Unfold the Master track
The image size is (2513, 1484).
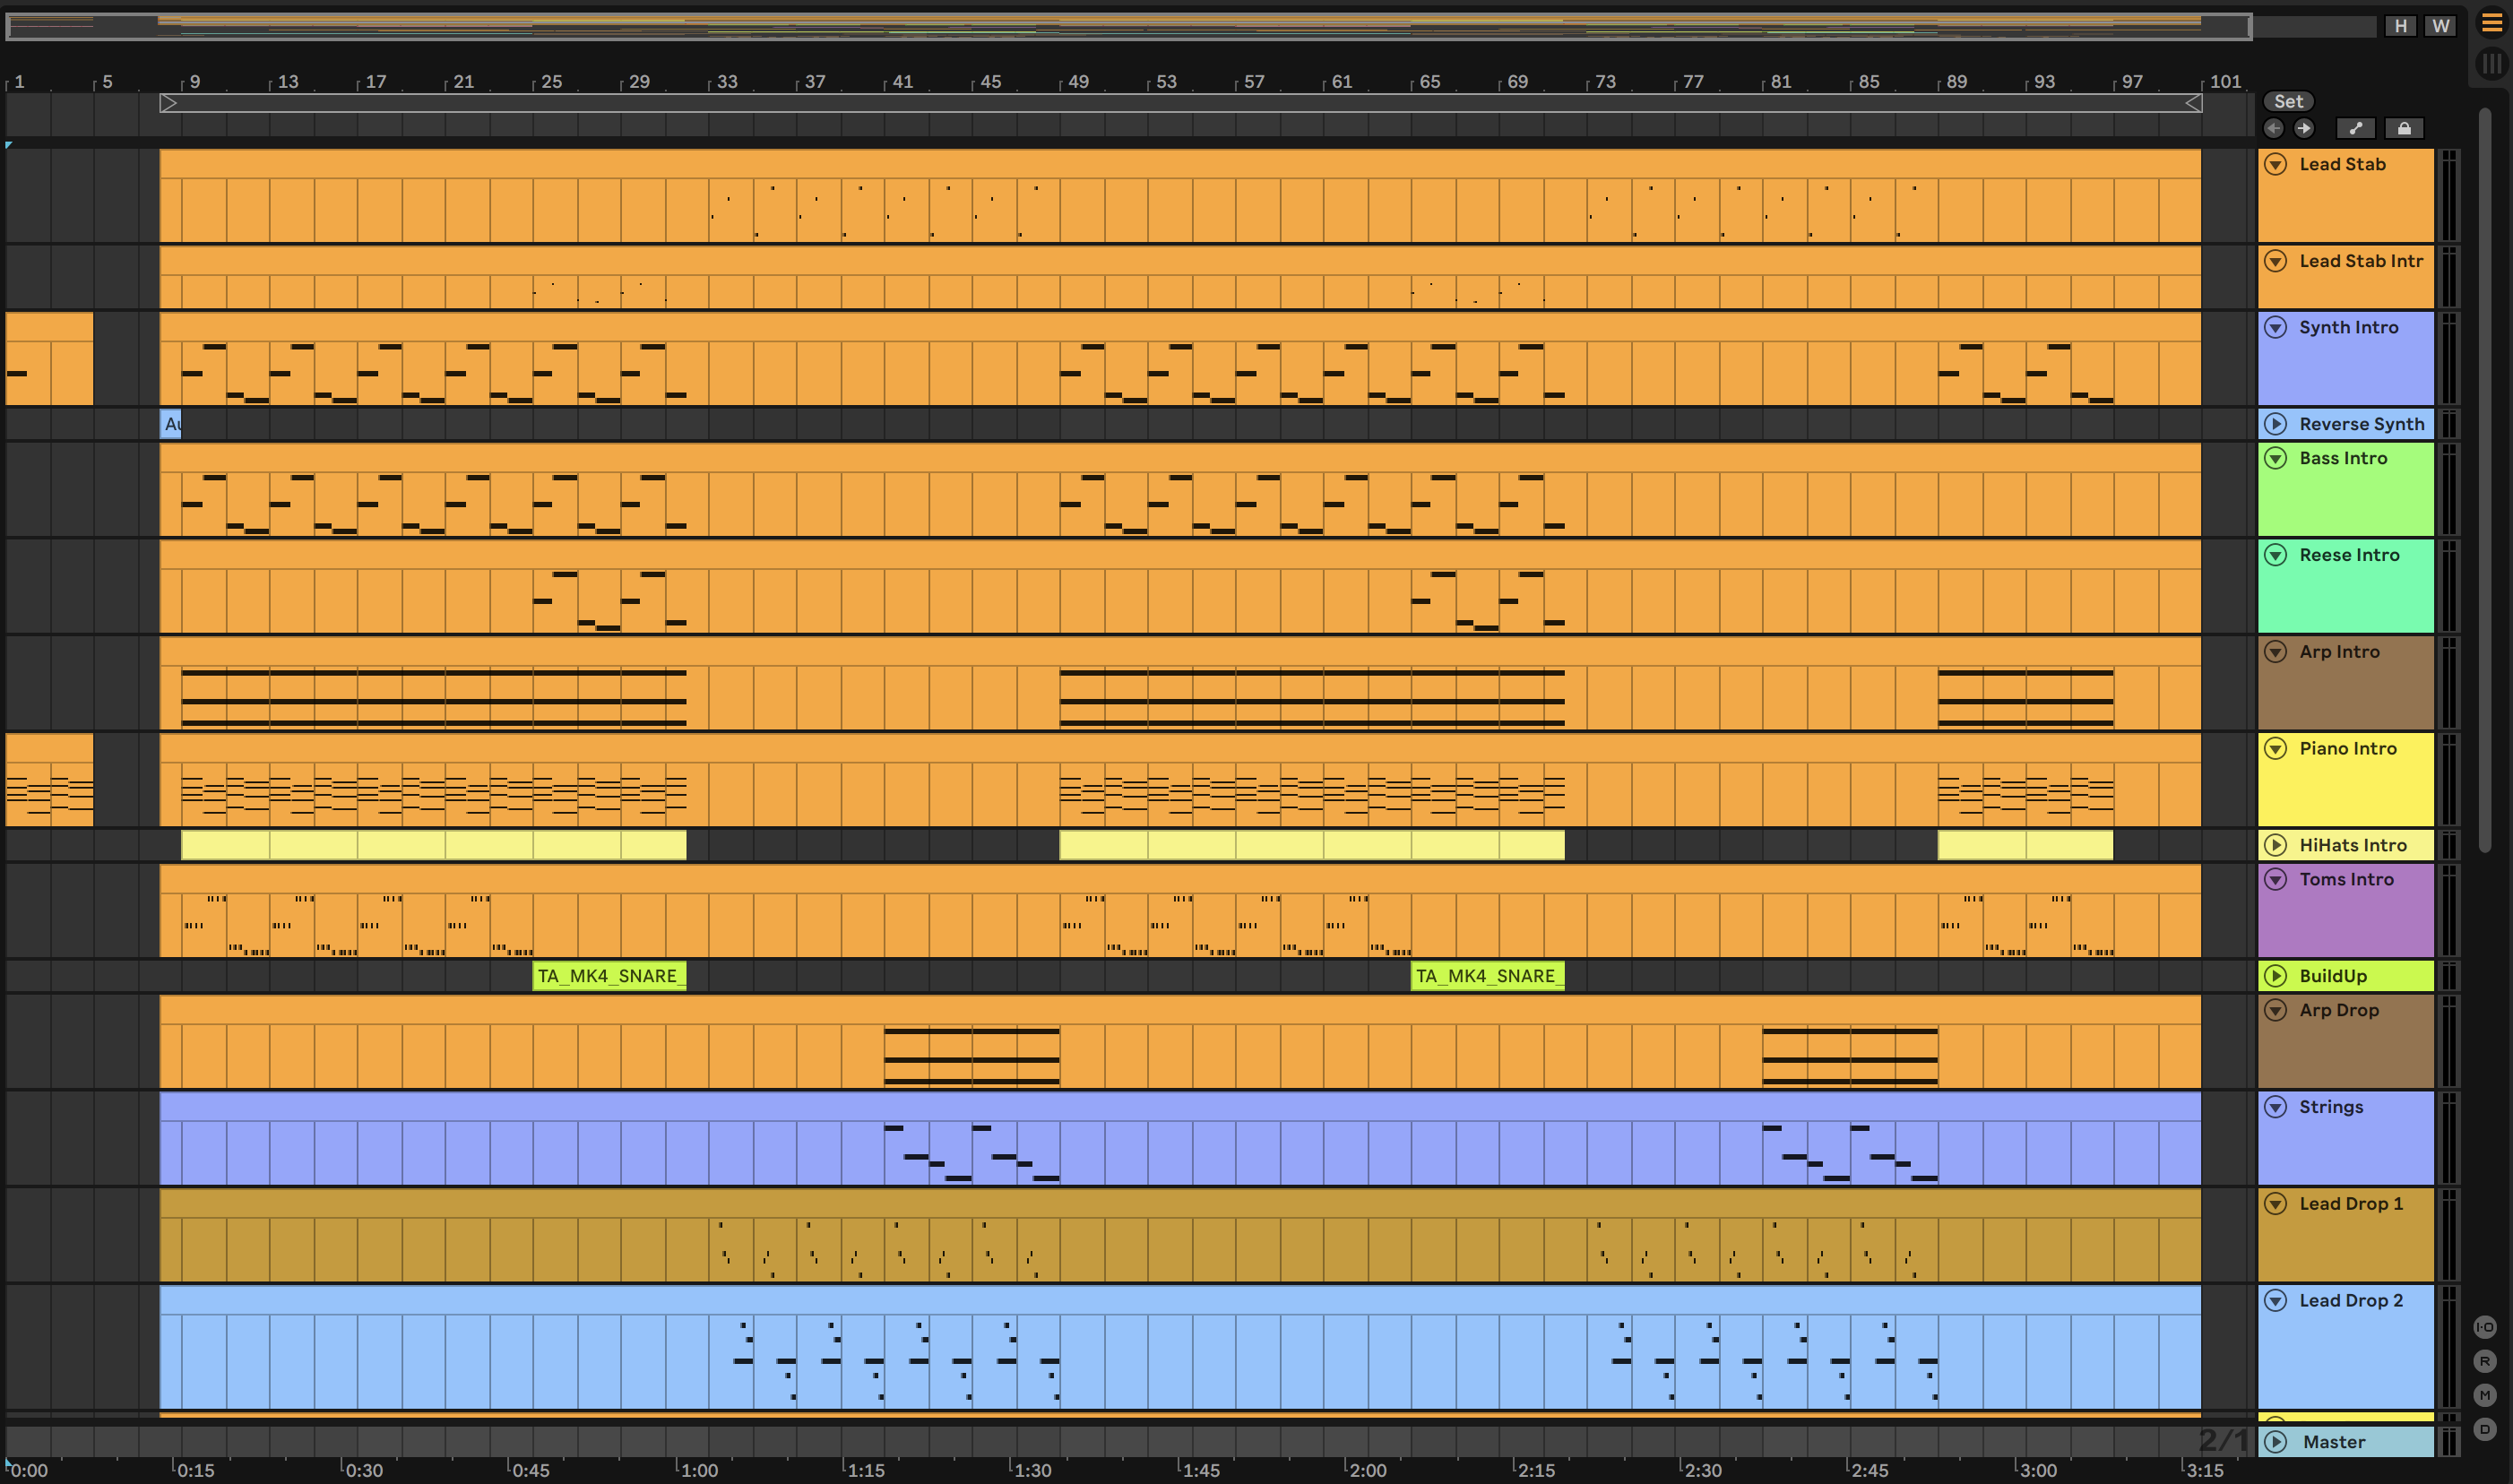pyautogui.click(x=2276, y=1442)
